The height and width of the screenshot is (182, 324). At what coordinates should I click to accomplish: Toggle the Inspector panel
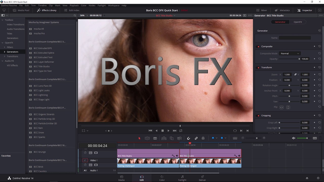[x=305, y=10]
